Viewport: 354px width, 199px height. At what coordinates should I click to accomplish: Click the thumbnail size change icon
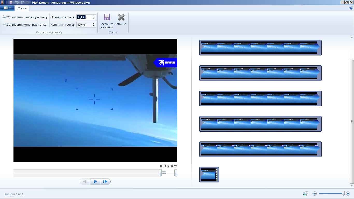pyautogui.click(x=305, y=194)
